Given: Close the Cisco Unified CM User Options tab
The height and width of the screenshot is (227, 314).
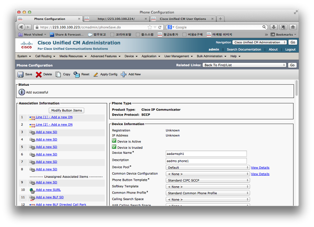Looking at the screenshot, I should click(x=212, y=19).
